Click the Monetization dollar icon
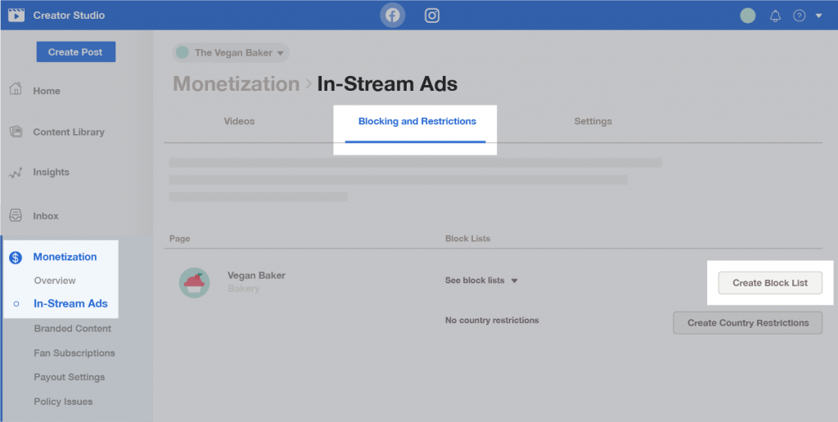 tap(16, 258)
